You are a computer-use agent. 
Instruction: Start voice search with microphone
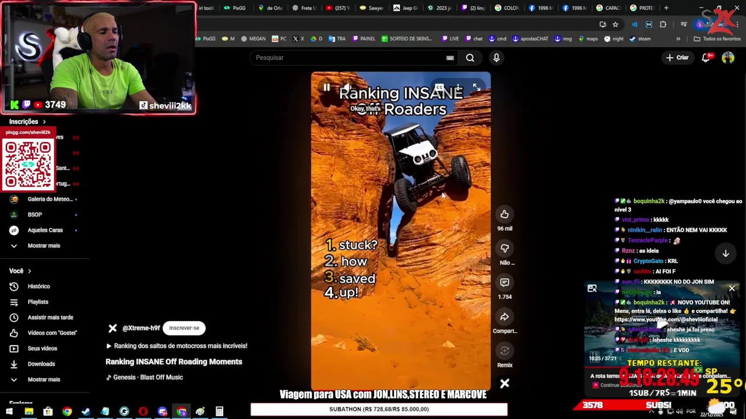(x=497, y=58)
